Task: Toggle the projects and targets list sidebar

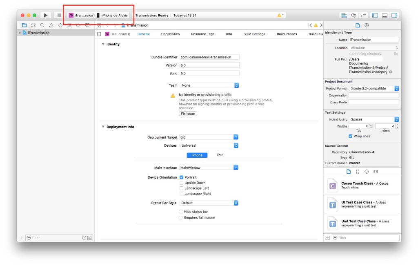Action: coord(99,34)
